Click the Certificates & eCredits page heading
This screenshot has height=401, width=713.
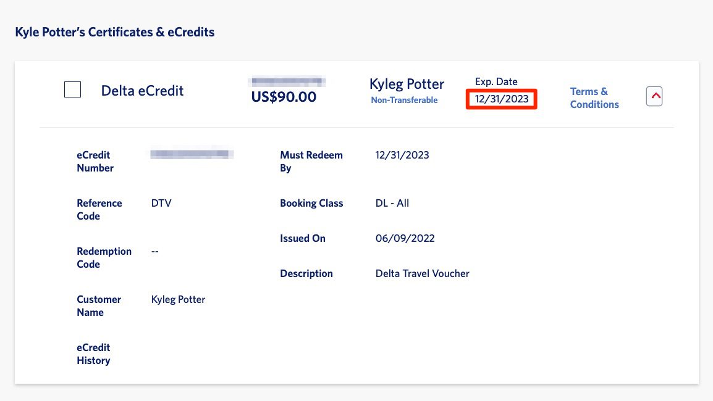pyautogui.click(x=114, y=32)
